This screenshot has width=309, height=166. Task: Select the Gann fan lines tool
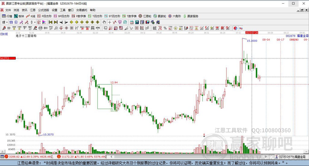click(x=110, y=28)
